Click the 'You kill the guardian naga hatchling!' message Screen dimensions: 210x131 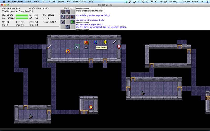[x=93, y=15]
